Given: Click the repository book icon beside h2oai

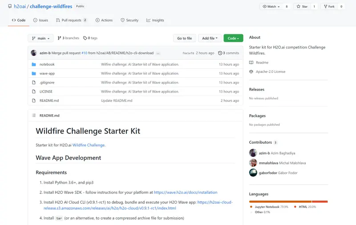Looking at the screenshot, I should (10, 6).
